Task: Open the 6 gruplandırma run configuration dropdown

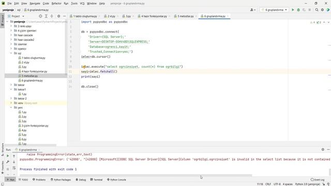Action: coord(274,10)
